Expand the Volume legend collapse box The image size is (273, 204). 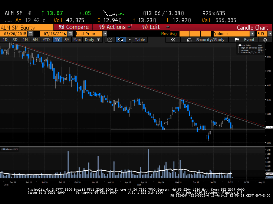point(2,150)
